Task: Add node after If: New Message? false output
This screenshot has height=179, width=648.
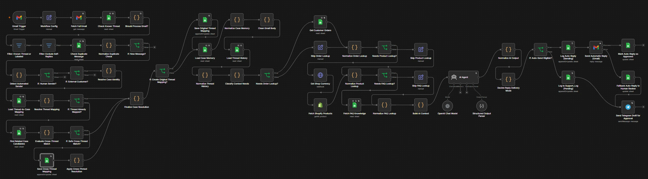Action: (155, 47)
